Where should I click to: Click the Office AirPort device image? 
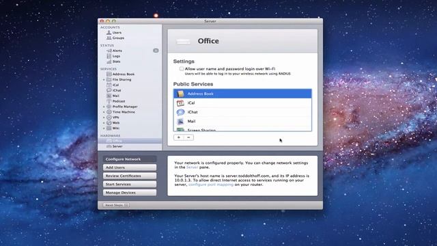point(183,42)
